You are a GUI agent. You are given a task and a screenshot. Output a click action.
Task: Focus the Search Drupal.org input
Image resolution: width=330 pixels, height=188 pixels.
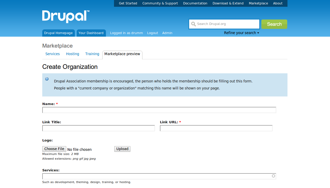click(x=224, y=24)
